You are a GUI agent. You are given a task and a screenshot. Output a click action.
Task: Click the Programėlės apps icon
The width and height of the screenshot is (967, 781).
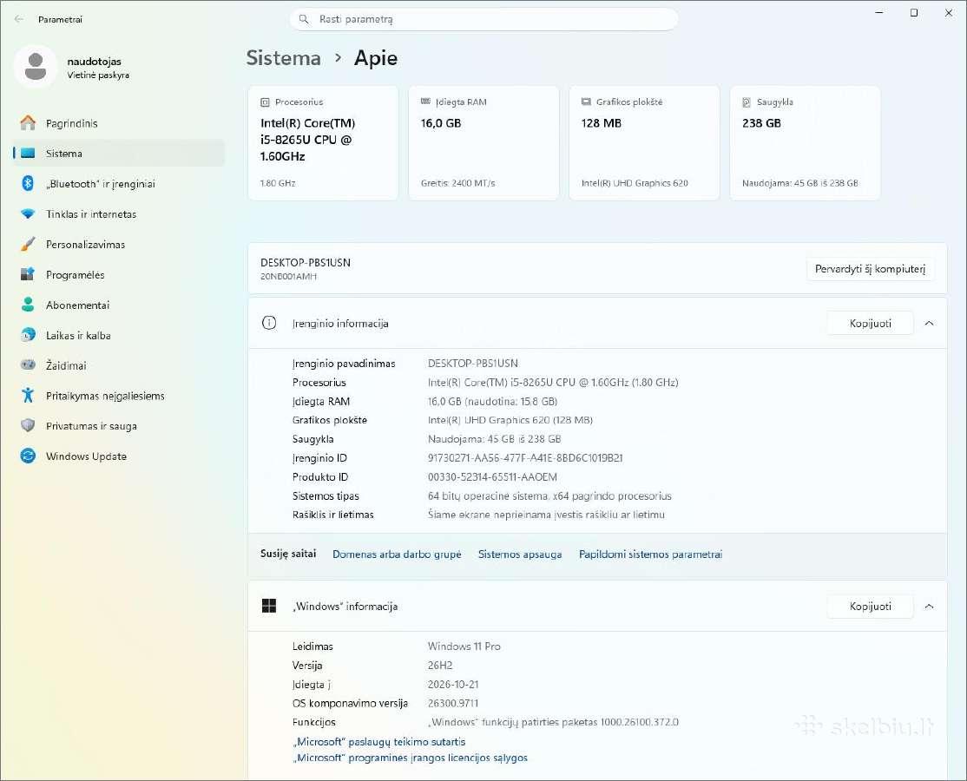28,274
